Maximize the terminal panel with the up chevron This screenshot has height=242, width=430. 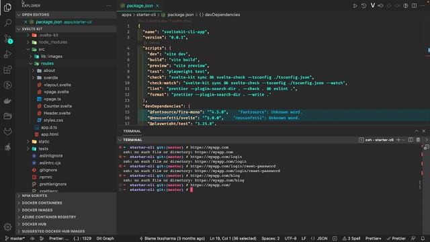(417, 131)
